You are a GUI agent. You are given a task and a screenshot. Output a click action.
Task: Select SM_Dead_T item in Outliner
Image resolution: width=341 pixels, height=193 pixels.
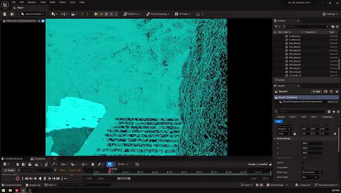click(x=295, y=68)
